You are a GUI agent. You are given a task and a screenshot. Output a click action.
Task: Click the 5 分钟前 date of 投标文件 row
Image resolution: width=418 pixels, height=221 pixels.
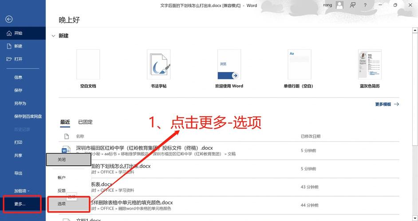coord(308,151)
